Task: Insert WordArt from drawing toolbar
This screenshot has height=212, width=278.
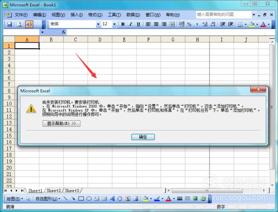Action: [112, 199]
